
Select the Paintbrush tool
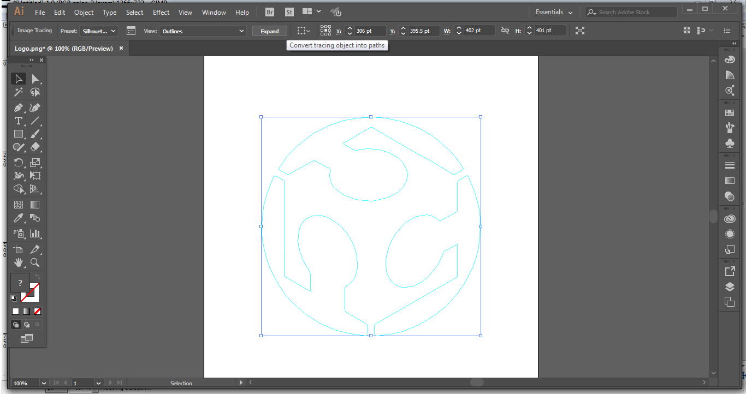tap(35, 134)
